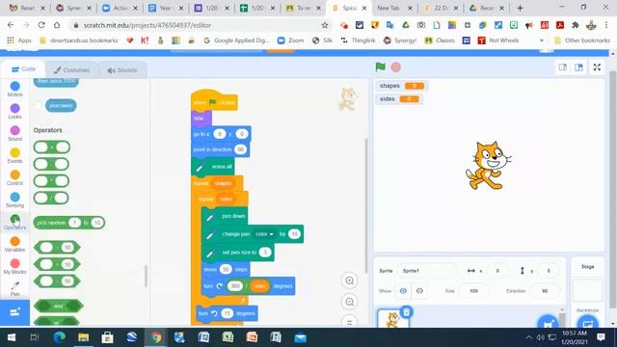Open the Operators block category
The width and height of the screenshot is (617, 347).
pos(15,222)
